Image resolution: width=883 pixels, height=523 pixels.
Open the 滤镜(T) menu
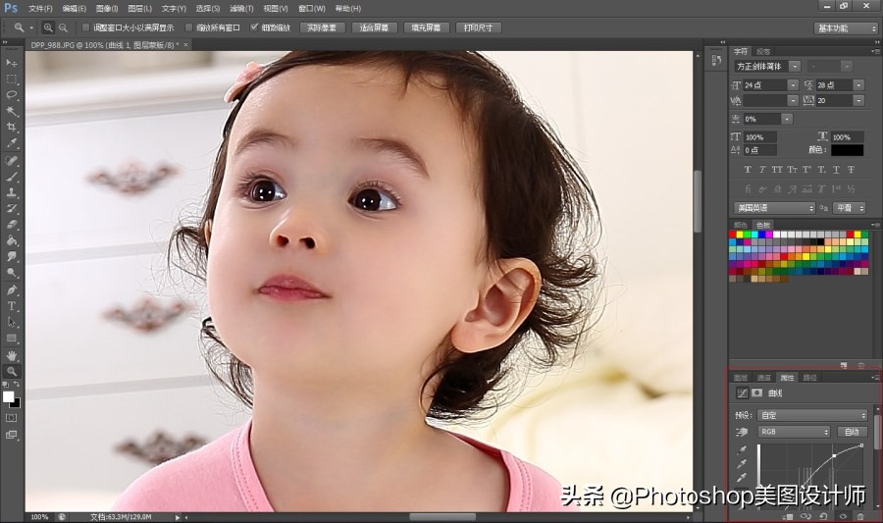(x=241, y=9)
